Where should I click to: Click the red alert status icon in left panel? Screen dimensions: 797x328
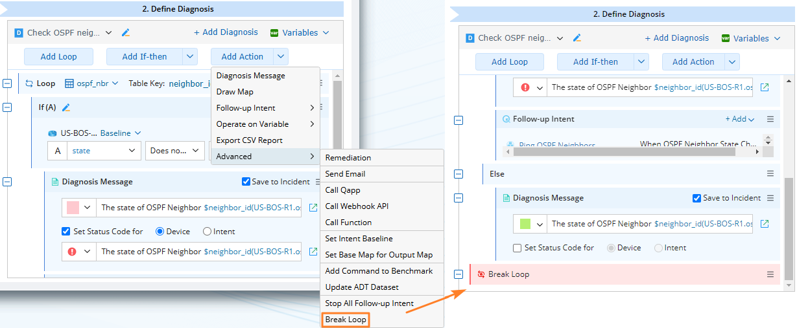pyautogui.click(x=72, y=252)
